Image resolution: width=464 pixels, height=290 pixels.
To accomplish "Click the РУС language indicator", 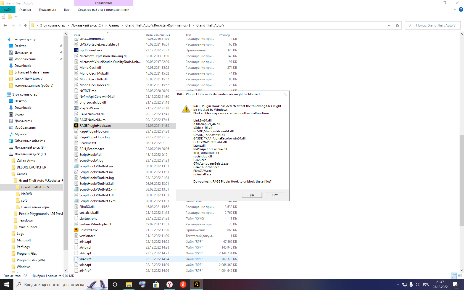I will (426, 284).
